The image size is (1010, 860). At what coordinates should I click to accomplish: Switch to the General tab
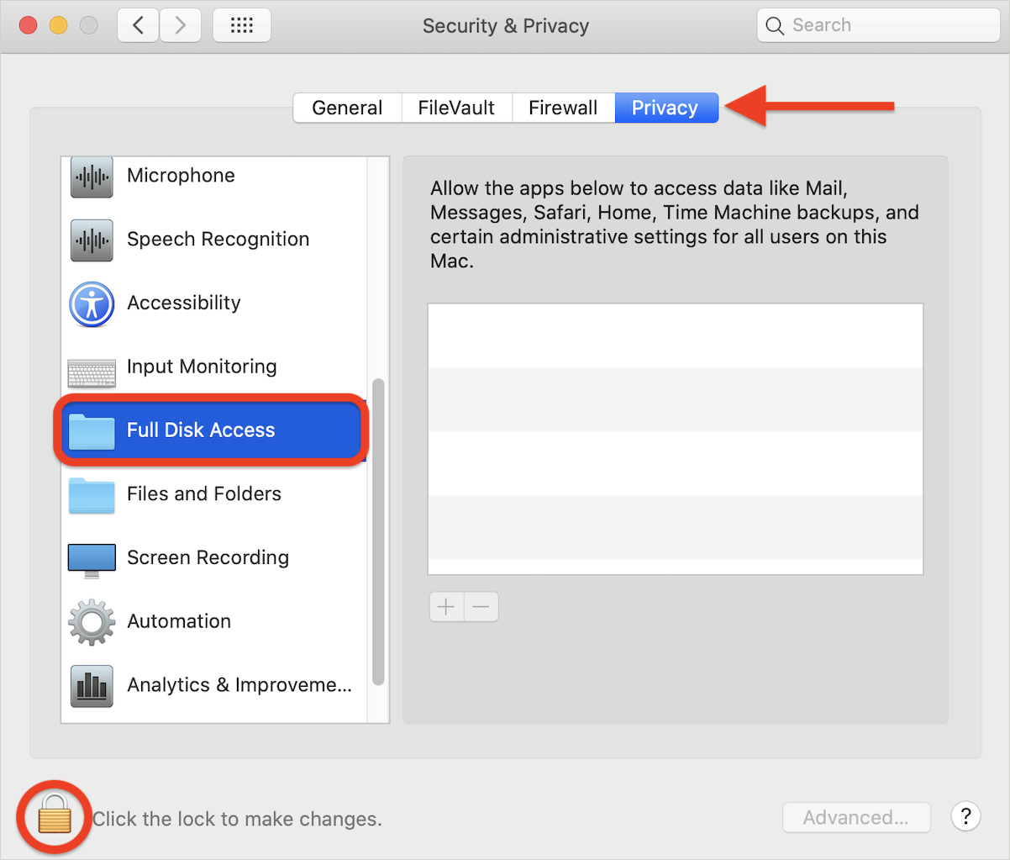[347, 108]
